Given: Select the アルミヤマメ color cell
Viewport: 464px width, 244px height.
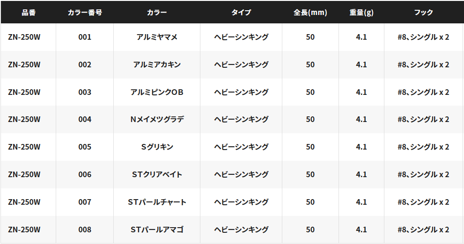Looking at the screenshot, I should [x=157, y=37].
